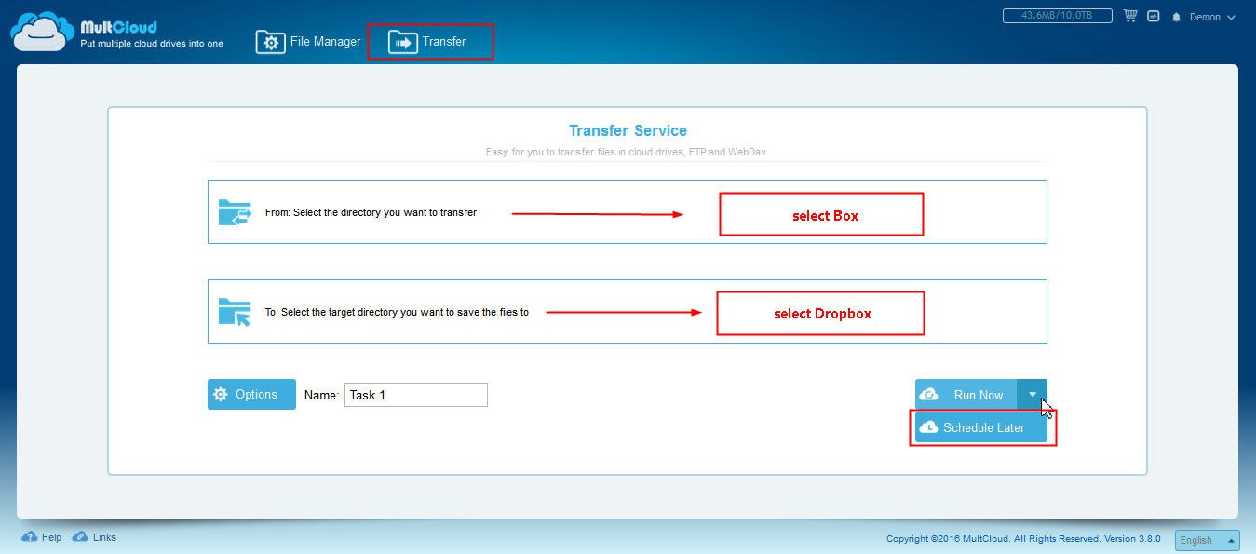Open the Links link
The image size is (1256, 554).
pos(104,537)
